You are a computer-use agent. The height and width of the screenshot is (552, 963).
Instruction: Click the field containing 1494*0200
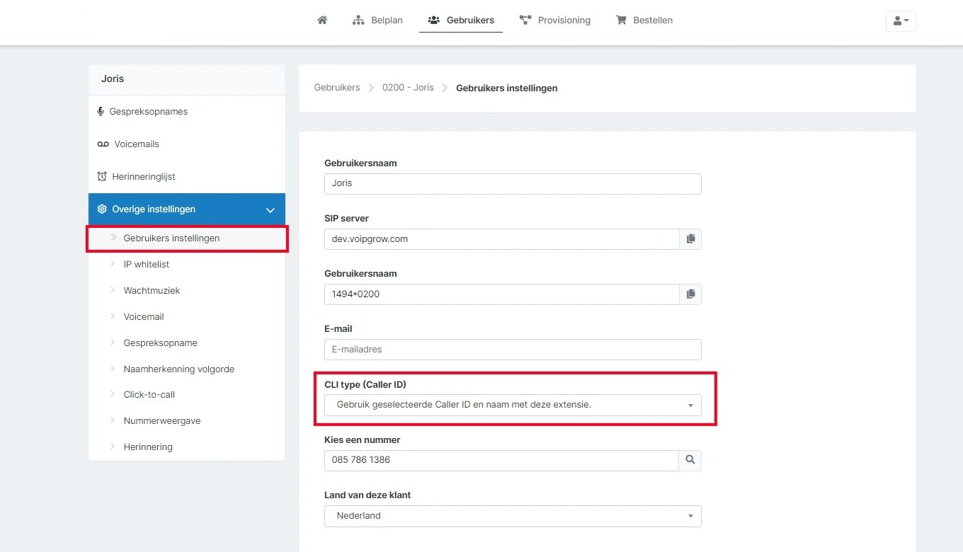[502, 294]
